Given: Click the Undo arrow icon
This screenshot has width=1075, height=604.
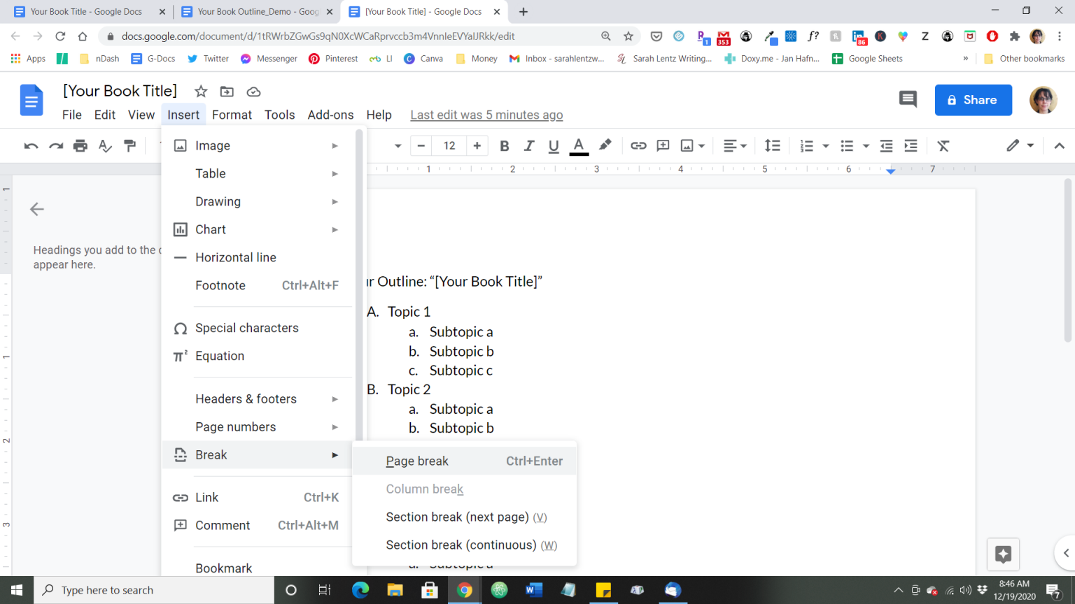Looking at the screenshot, I should tap(31, 145).
